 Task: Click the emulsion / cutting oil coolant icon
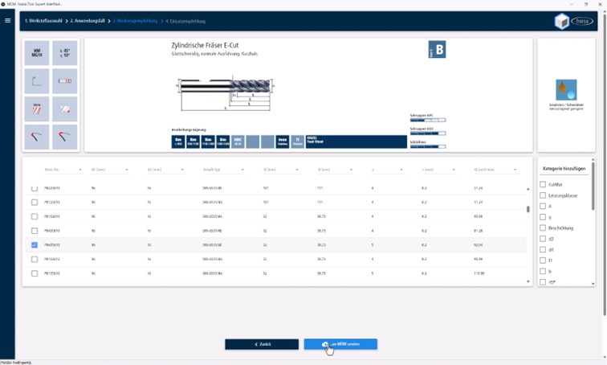tap(566, 90)
